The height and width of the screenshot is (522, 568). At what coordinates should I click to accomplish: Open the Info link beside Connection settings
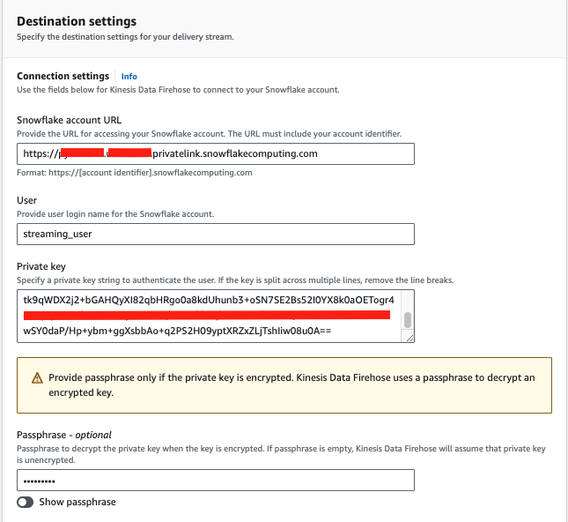pyautogui.click(x=129, y=77)
